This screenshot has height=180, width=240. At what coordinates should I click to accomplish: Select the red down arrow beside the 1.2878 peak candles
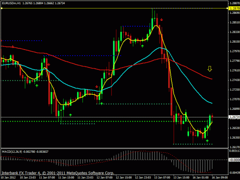161,20
